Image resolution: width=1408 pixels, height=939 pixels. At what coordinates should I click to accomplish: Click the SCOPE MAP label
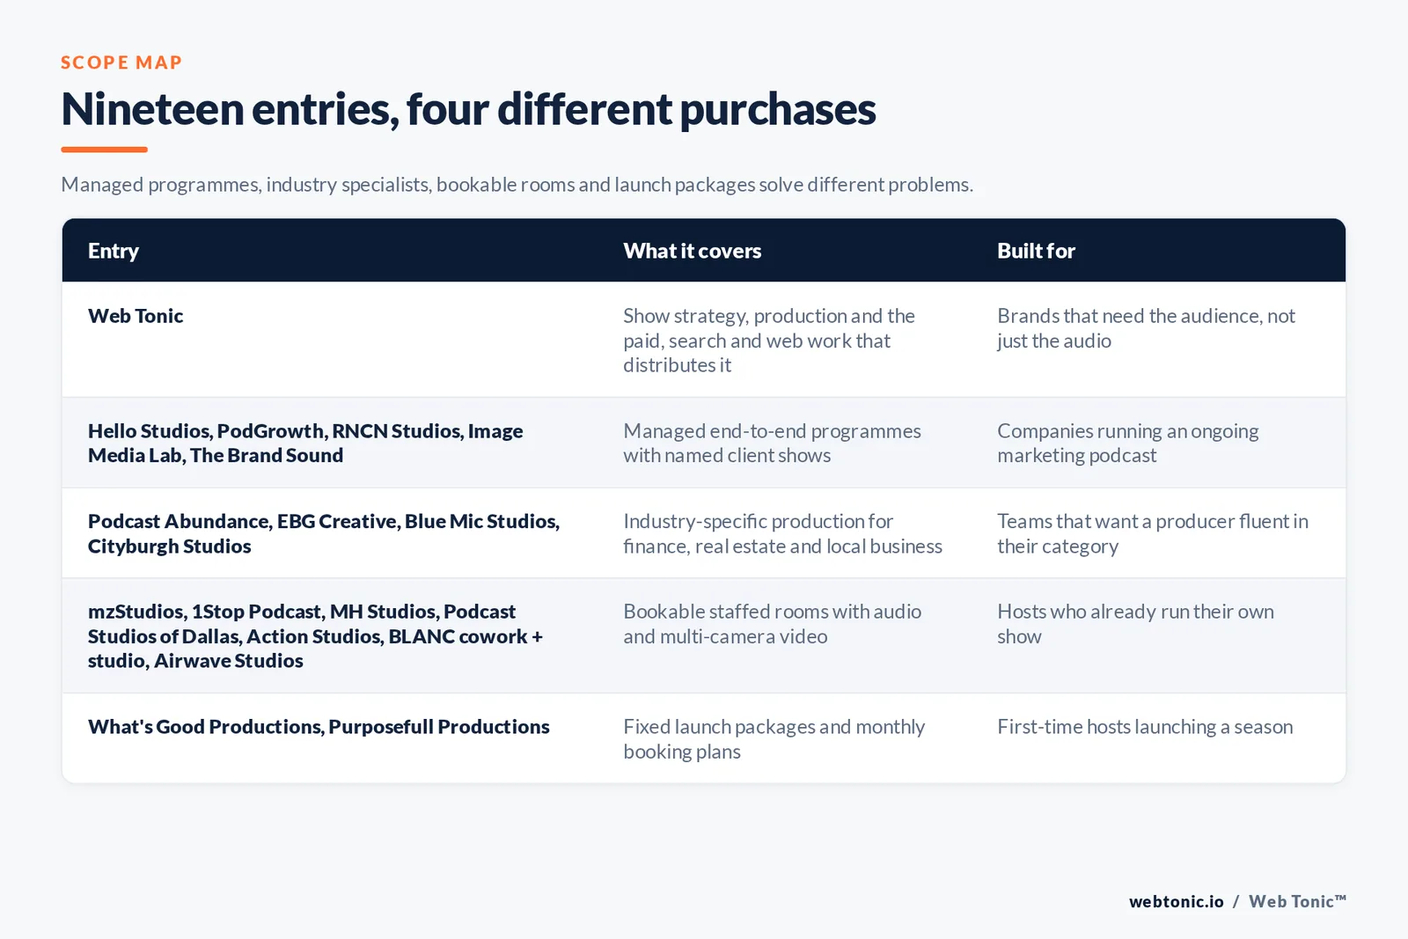[x=121, y=62]
